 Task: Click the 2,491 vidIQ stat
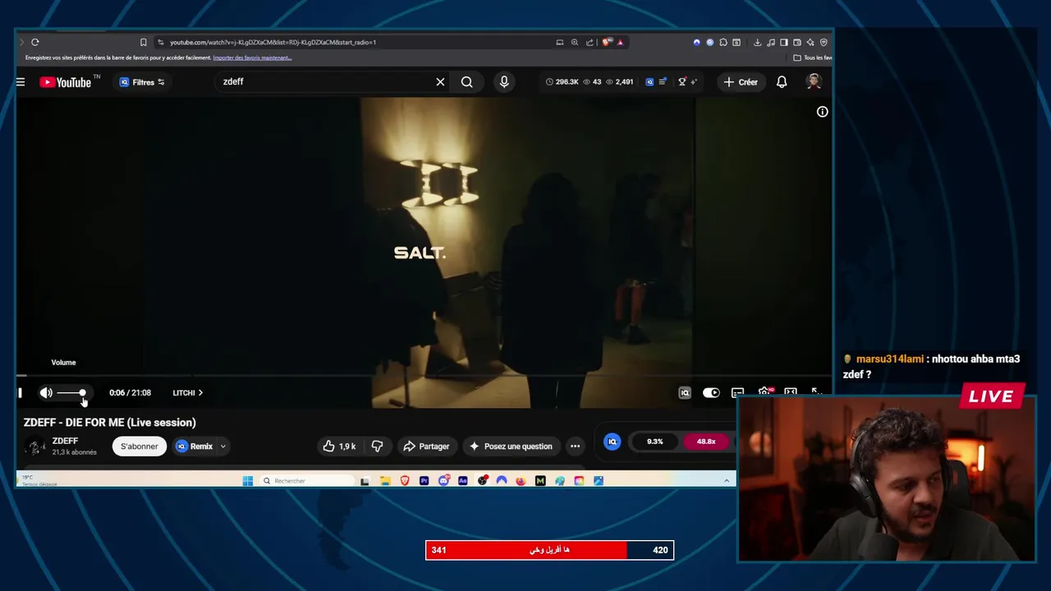[x=619, y=82]
